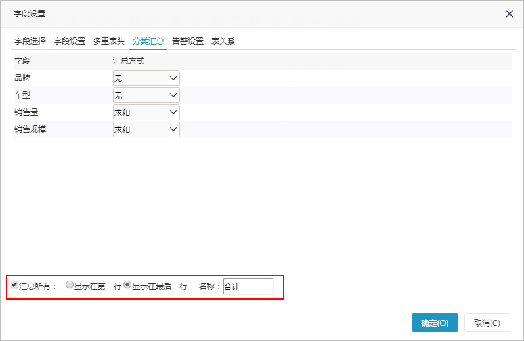Open 车型 summary method dropdown

[146, 95]
